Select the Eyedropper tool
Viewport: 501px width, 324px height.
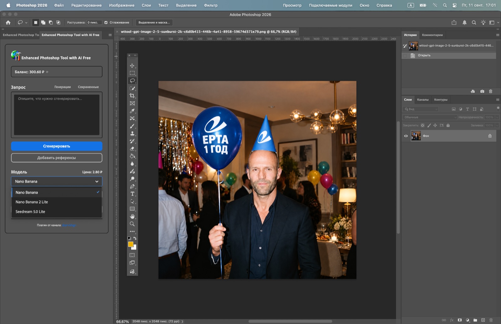point(132,111)
